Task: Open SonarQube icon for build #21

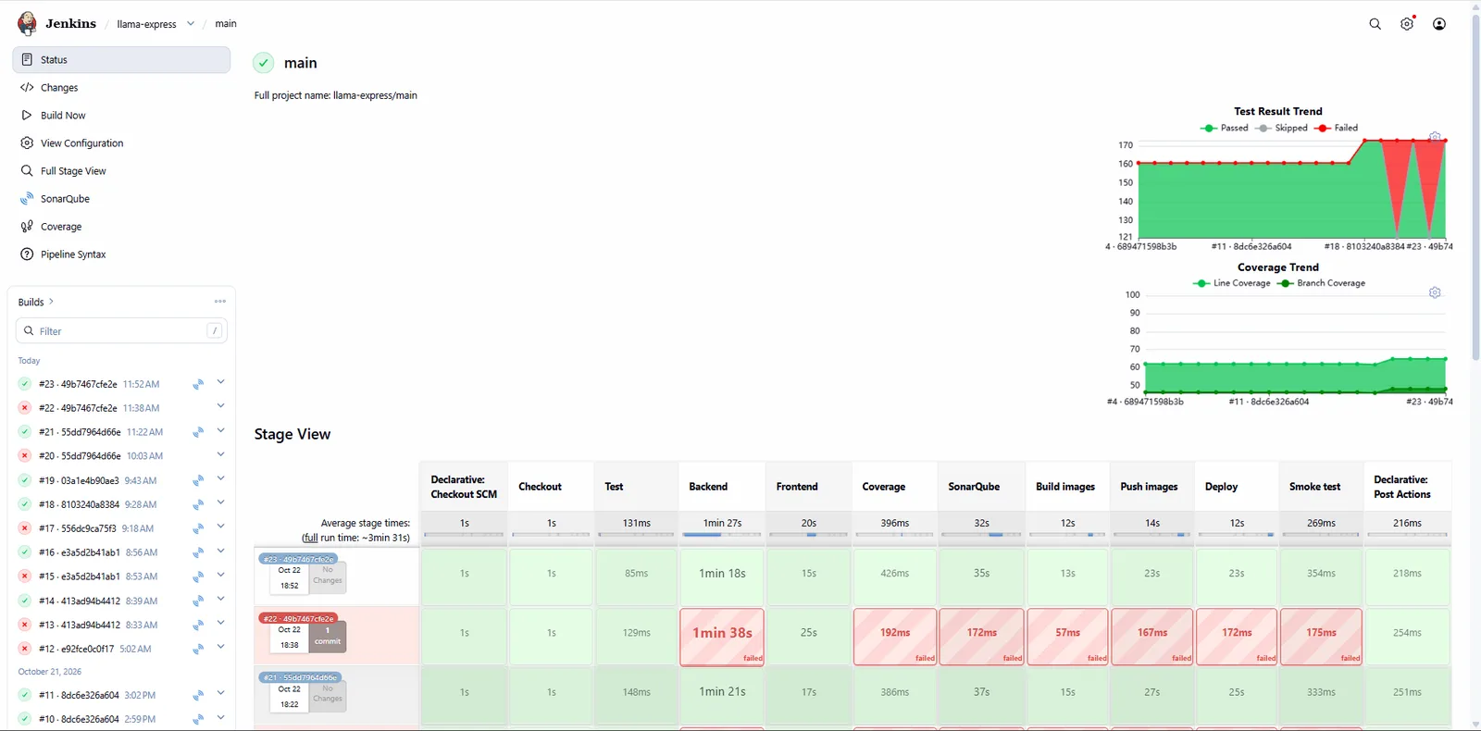Action: (198, 432)
